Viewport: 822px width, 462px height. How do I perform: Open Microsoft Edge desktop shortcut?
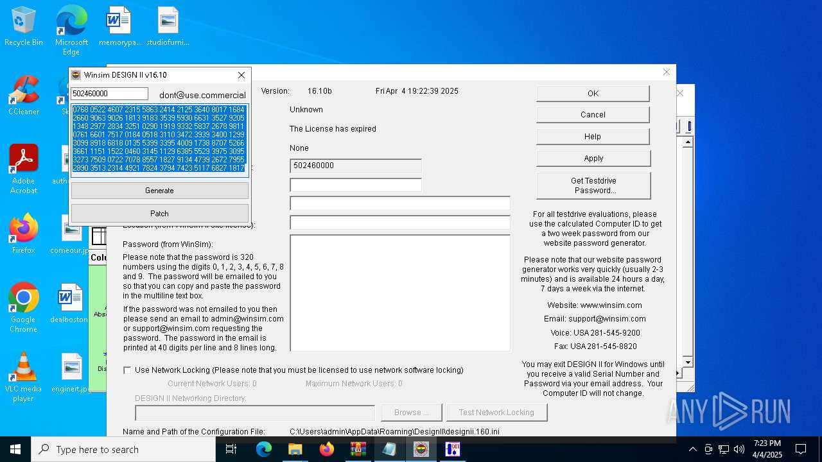coord(71,30)
